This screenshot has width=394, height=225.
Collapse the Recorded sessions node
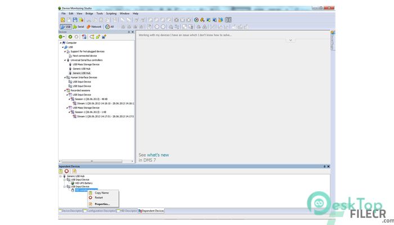coord(65,91)
